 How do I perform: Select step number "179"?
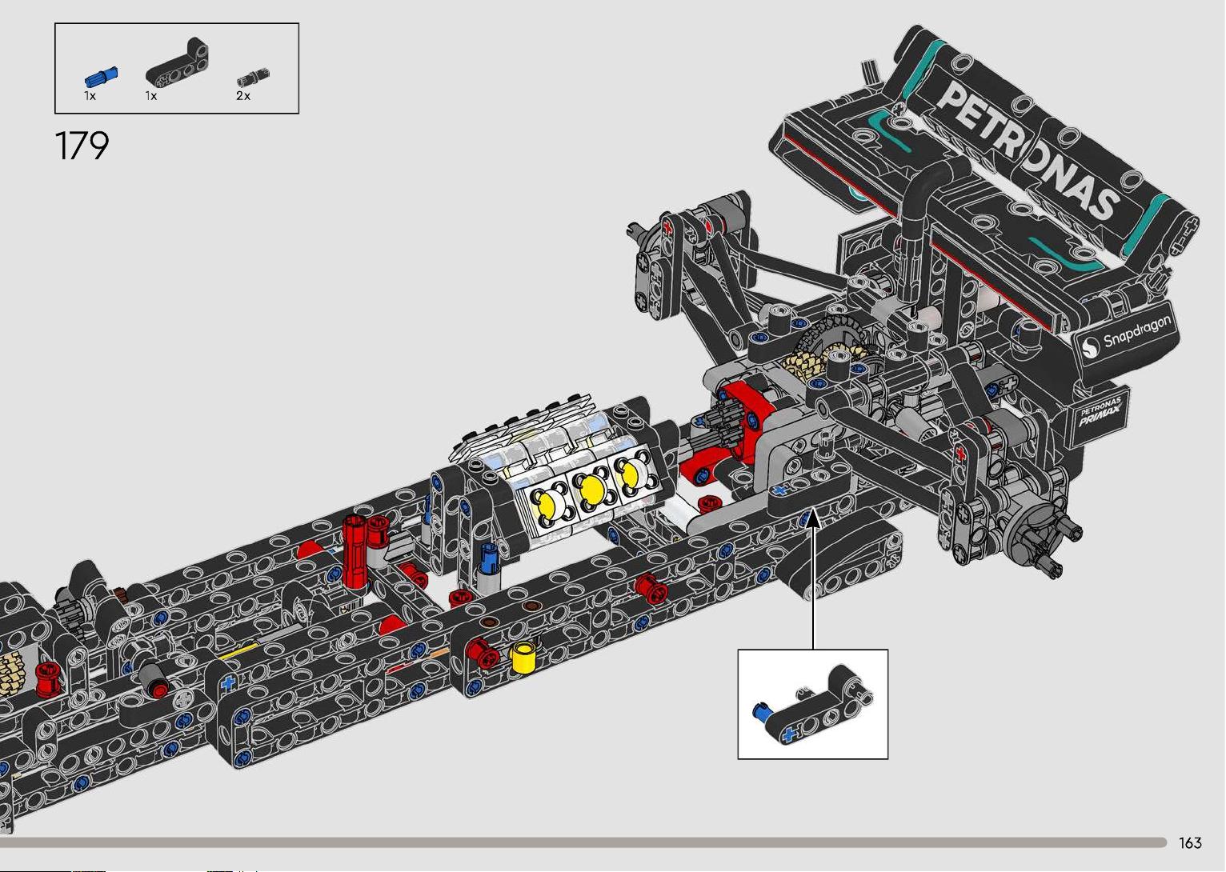[82, 146]
